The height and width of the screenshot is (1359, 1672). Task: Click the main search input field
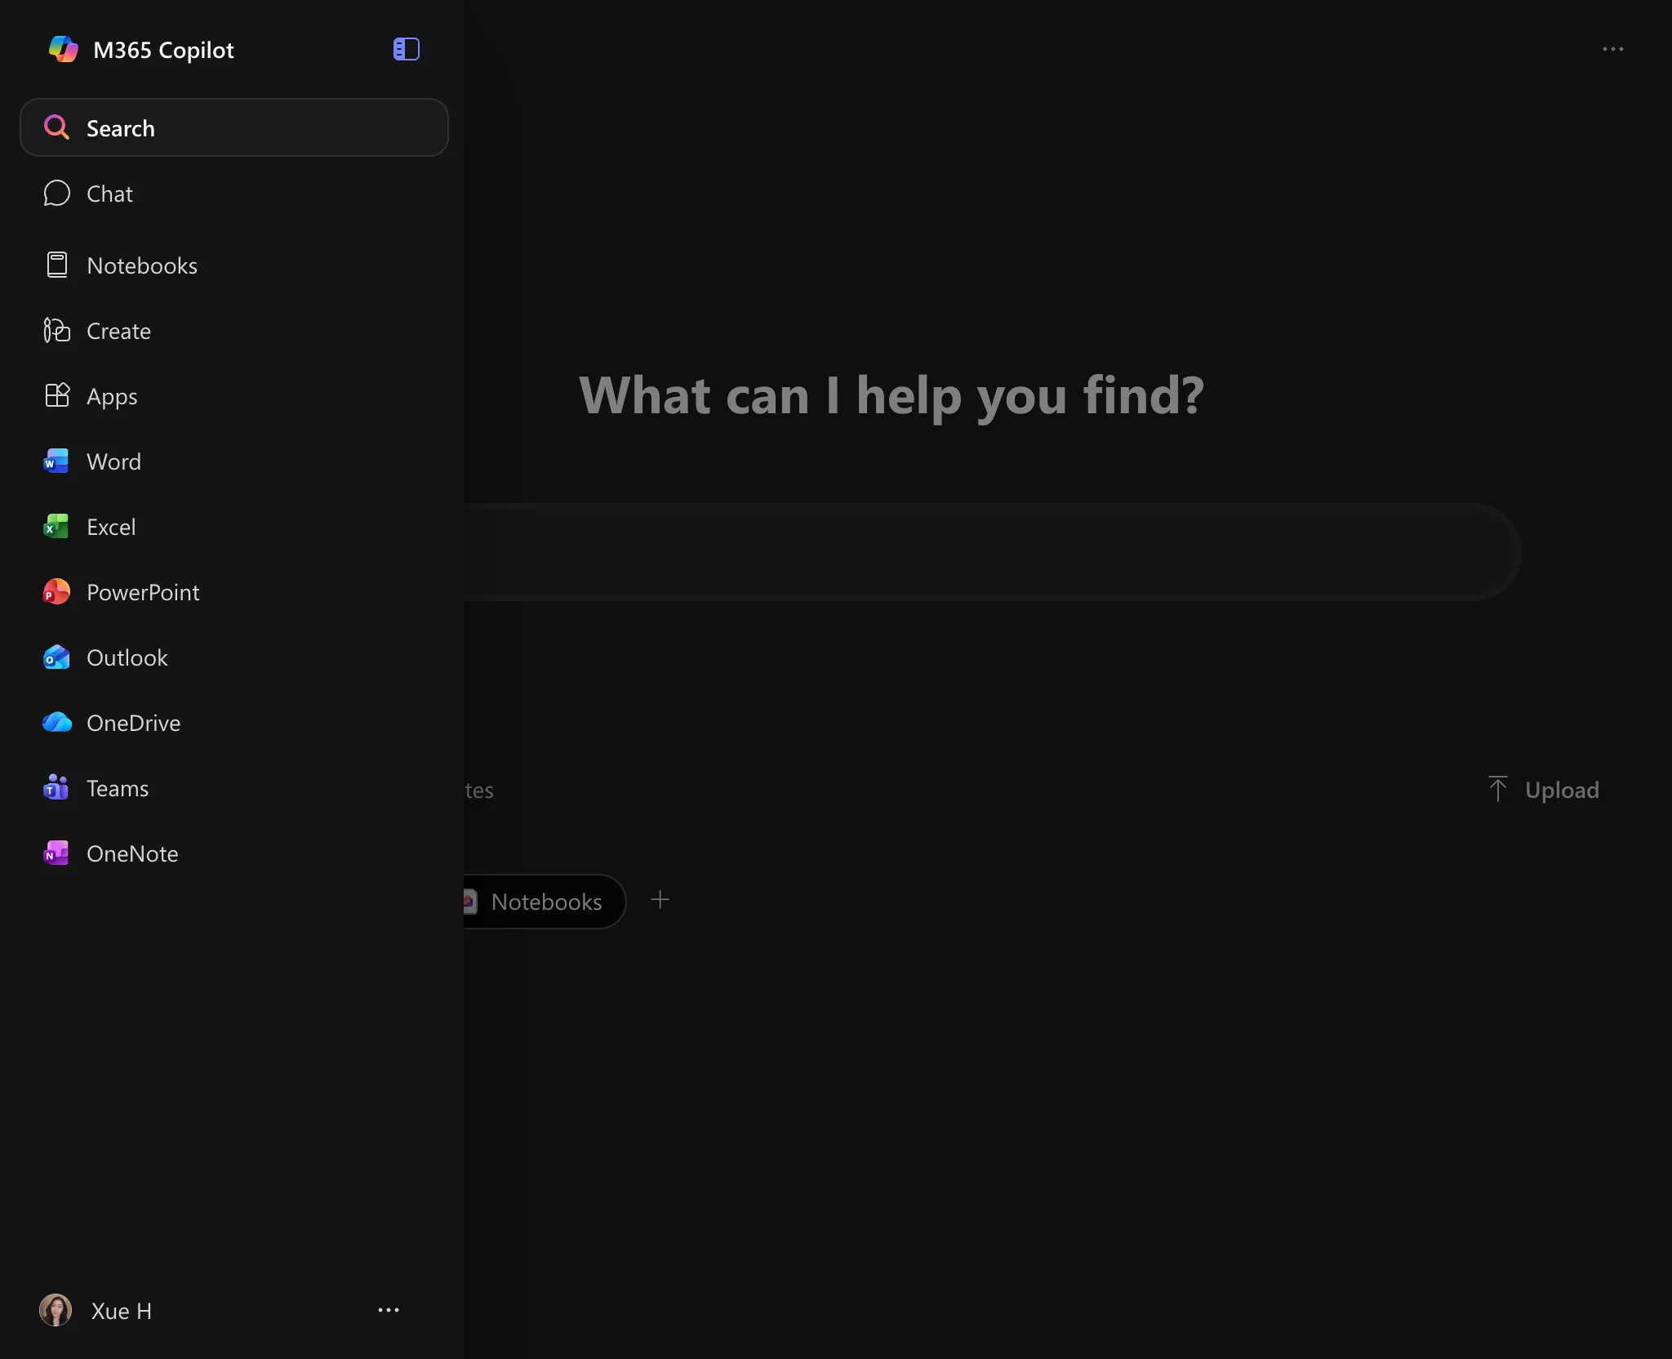tap(992, 553)
